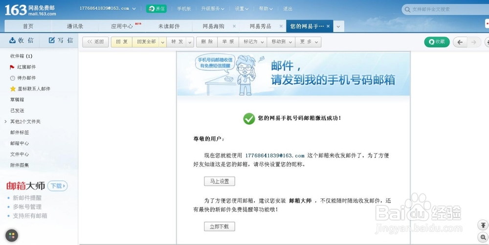Expand 其他2个文件夹 folder group
This screenshot has width=489, height=245.
click(5, 122)
